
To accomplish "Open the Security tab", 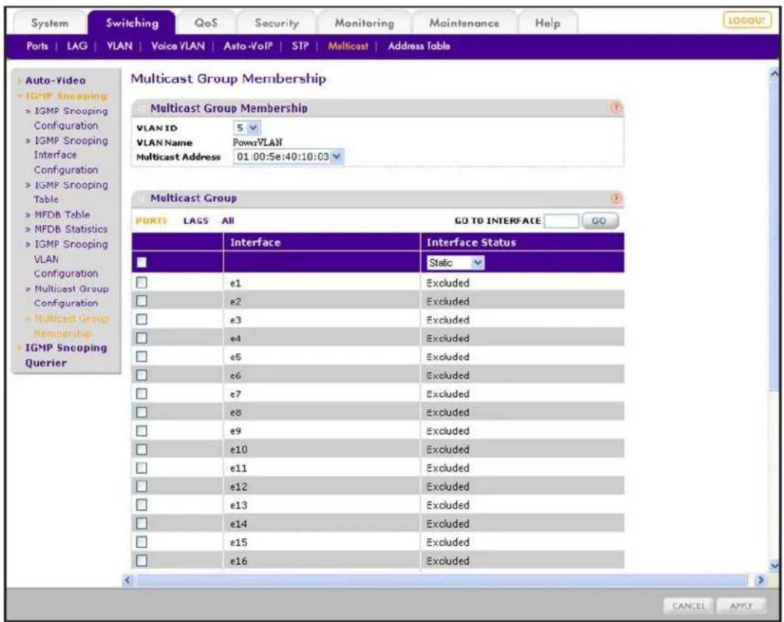I will point(276,23).
